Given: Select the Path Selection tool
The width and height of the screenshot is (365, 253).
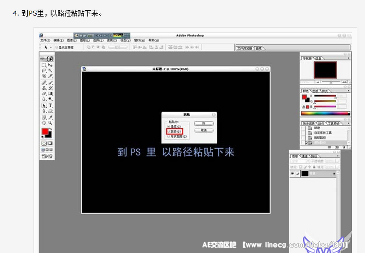Looking at the screenshot, I should [44, 105].
